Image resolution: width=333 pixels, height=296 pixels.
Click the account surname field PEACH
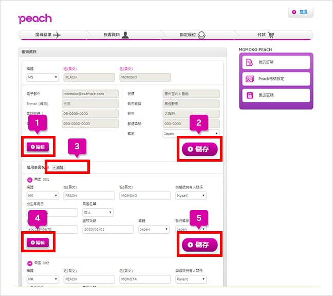click(89, 77)
